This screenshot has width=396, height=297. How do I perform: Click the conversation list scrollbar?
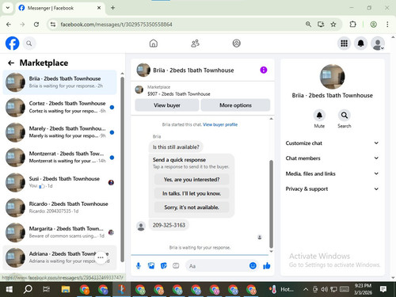[x=122, y=169]
